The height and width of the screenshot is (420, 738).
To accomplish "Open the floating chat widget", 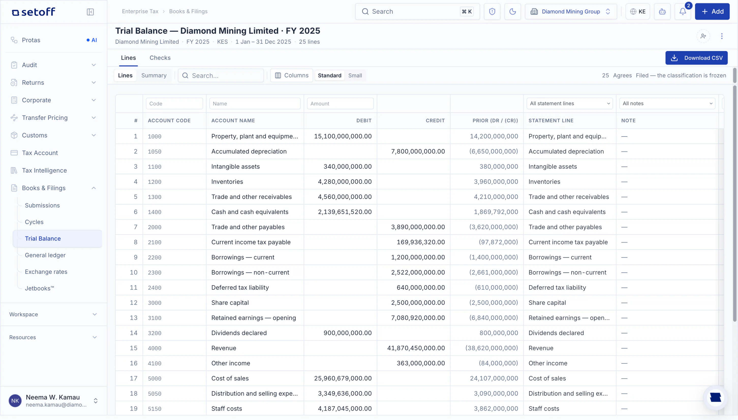I will point(715,397).
